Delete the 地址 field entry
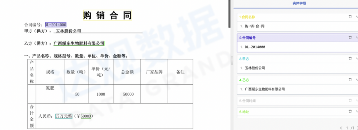 click(350, 111)
